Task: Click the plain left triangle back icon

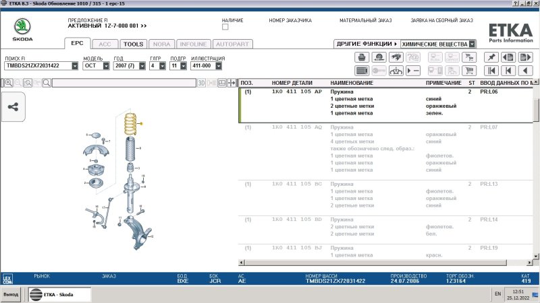Action: tap(525, 71)
